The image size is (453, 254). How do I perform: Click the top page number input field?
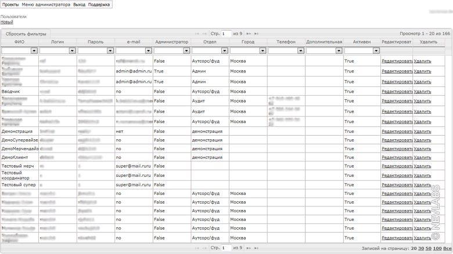pos(226,34)
